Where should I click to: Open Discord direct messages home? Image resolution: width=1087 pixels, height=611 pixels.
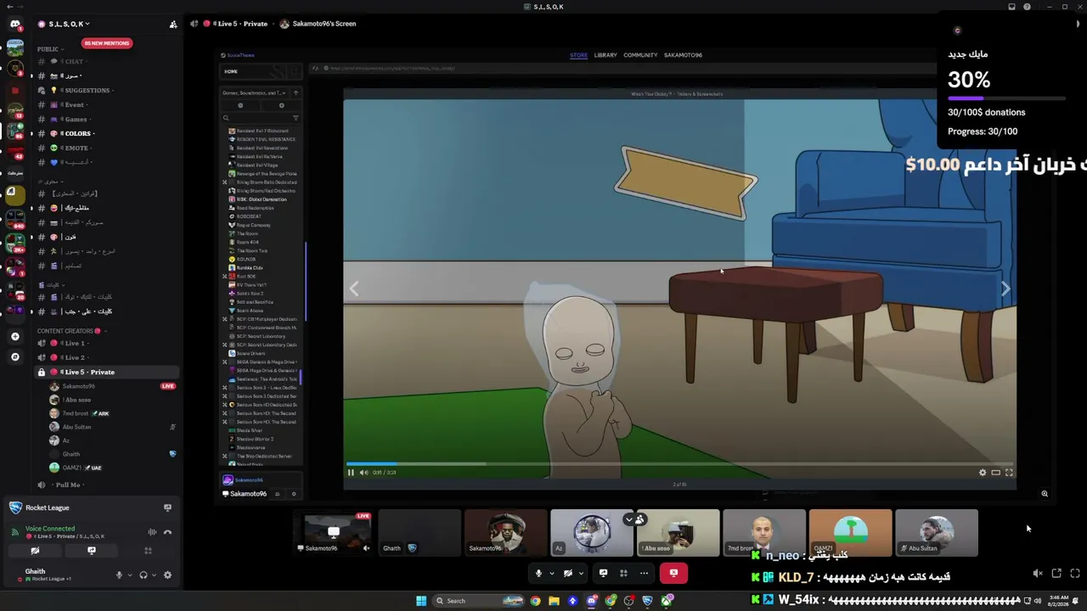coord(14,24)
